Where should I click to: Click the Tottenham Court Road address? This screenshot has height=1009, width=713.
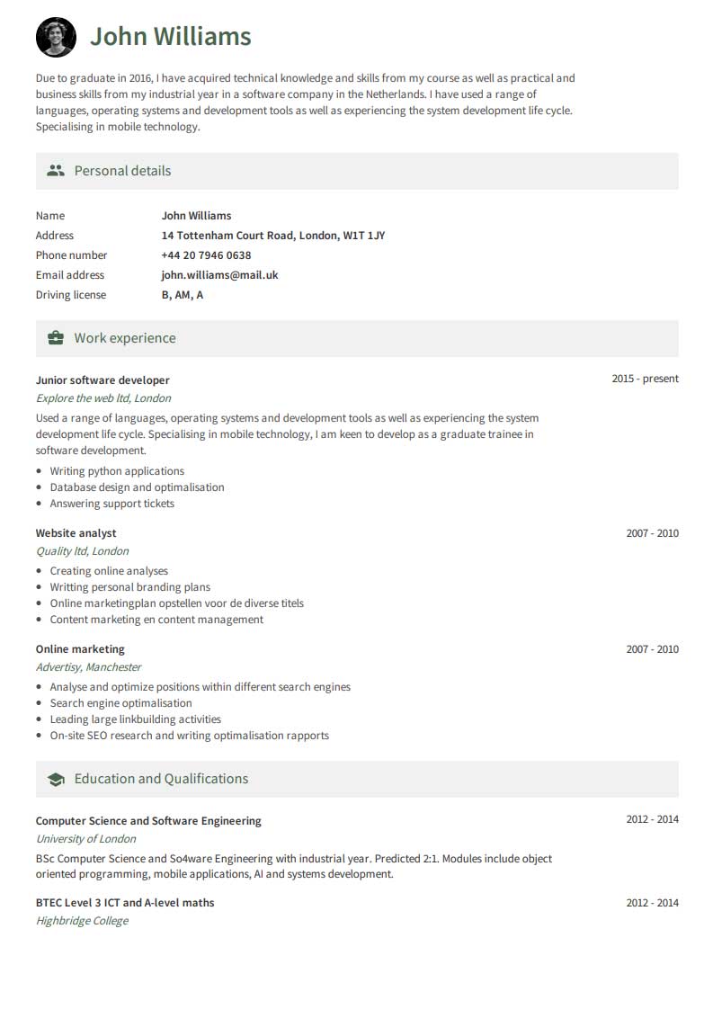[272, 236]
